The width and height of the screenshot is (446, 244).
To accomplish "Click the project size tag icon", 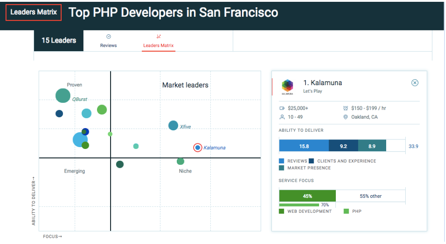I will coord(282,108).
